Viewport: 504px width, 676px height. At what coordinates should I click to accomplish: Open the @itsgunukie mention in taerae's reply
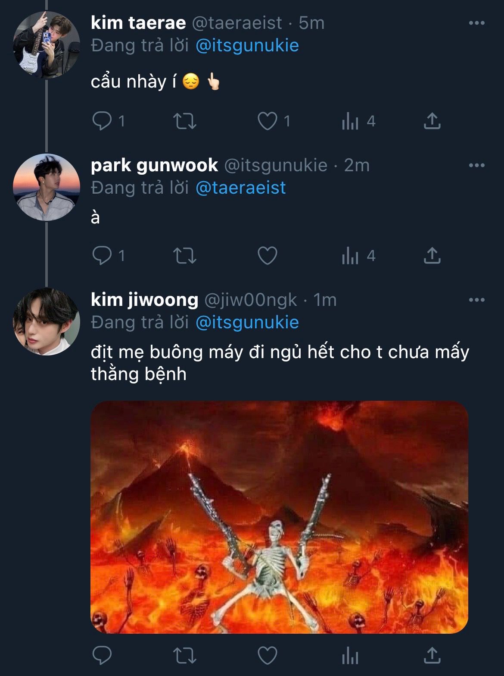point(247,46)
